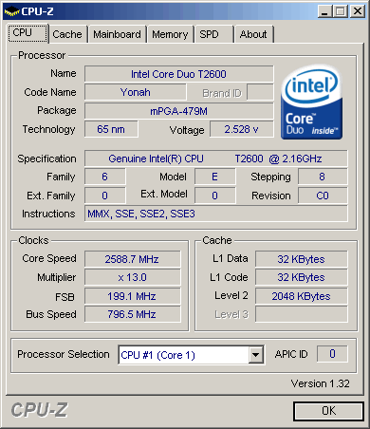This screenshot has width=370, height=429.
Task: Click the Core Speed label
Action: tap(49, 258)
